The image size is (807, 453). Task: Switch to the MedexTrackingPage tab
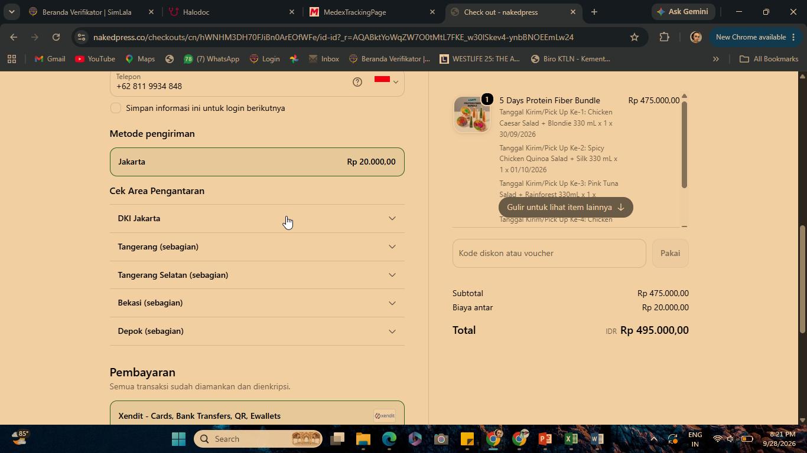point(372,12)
